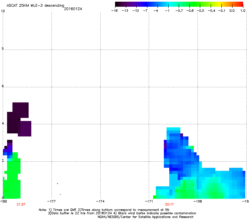The height and width of the screenshot is (219, 249).
Task: Click the colorbar label -0.7
Action: [179, 11]
